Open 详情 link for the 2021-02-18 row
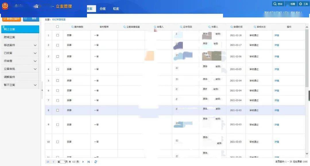 pos(277,35)
